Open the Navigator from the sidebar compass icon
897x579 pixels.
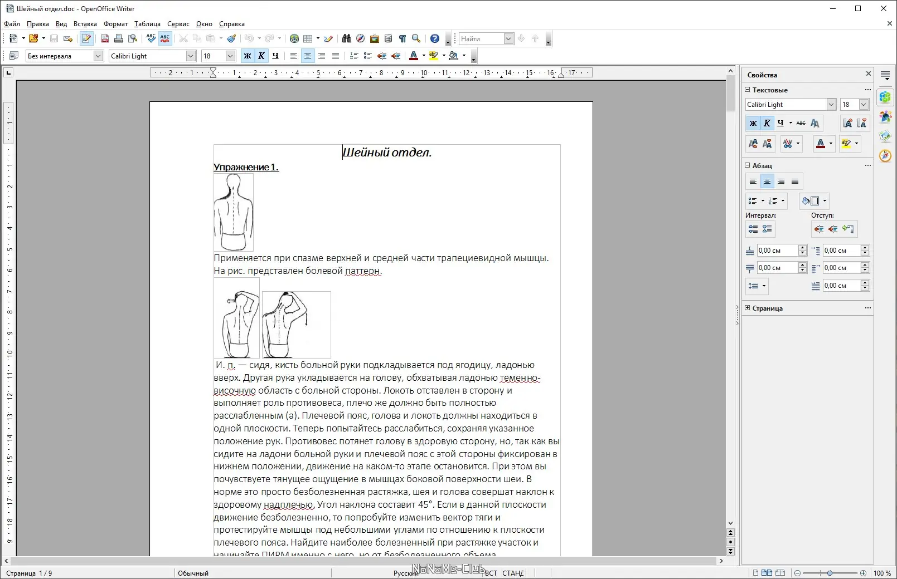[x=885, y=156]
